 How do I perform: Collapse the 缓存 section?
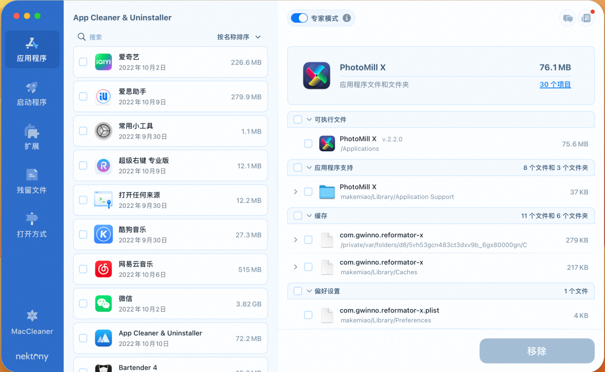coord(309,215)
